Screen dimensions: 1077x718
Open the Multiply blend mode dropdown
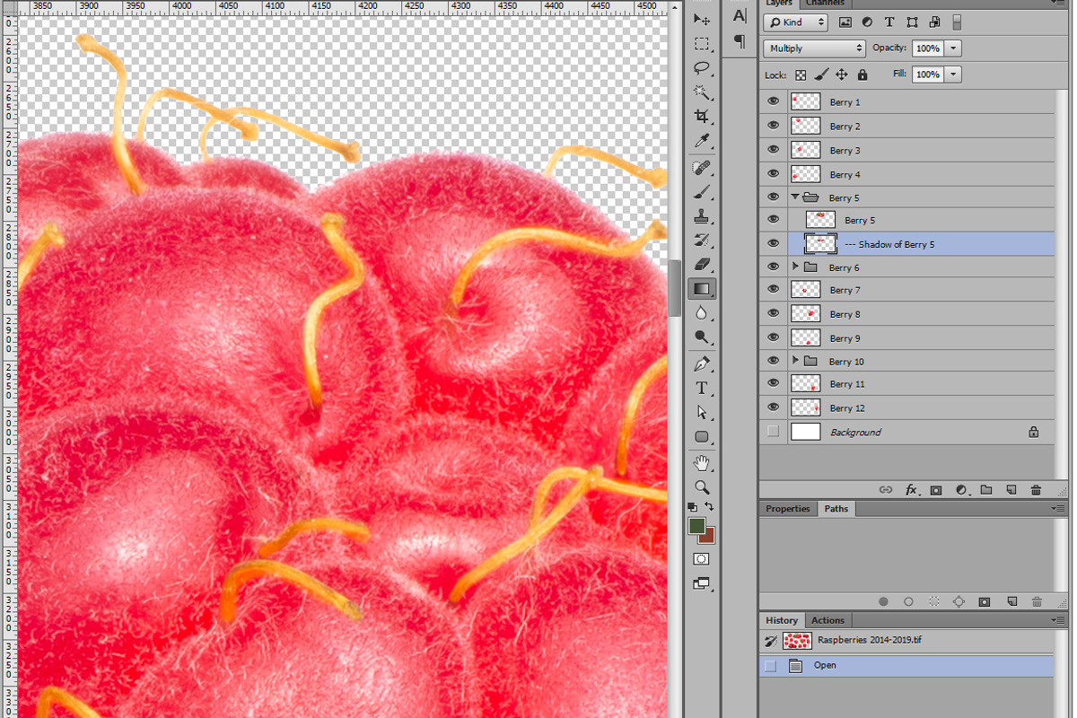click(814, 48)
